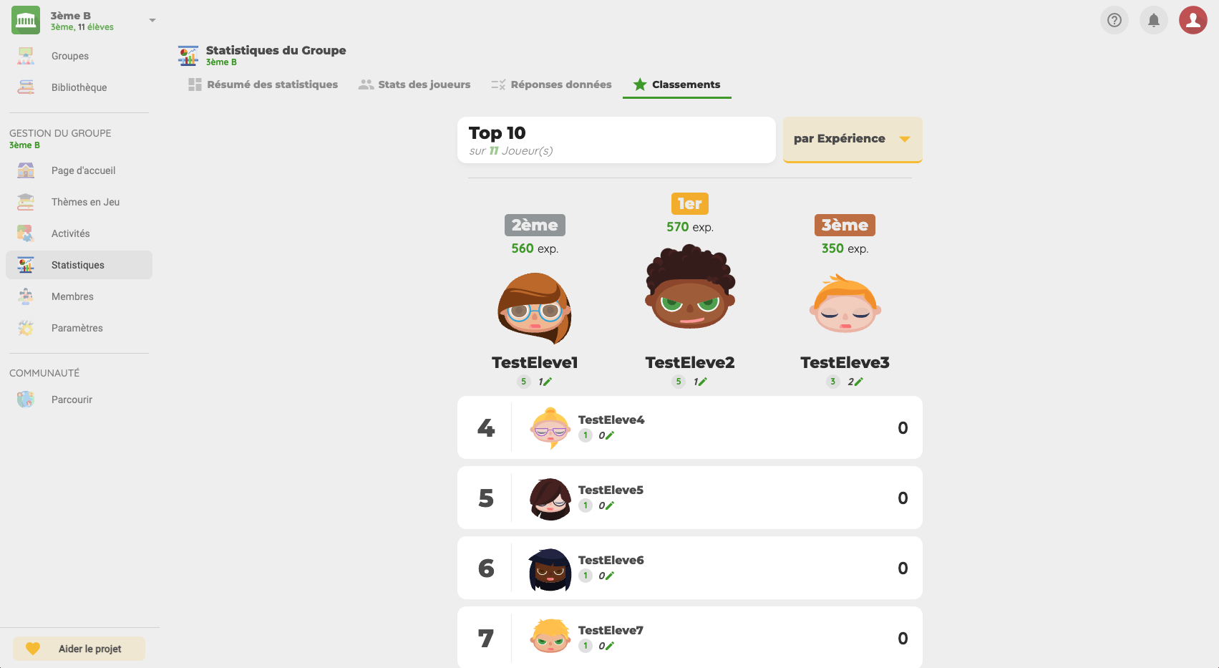Open the help question mark icon
Viewport: 1219px width, 668px height.
(x=1114, y=20)
